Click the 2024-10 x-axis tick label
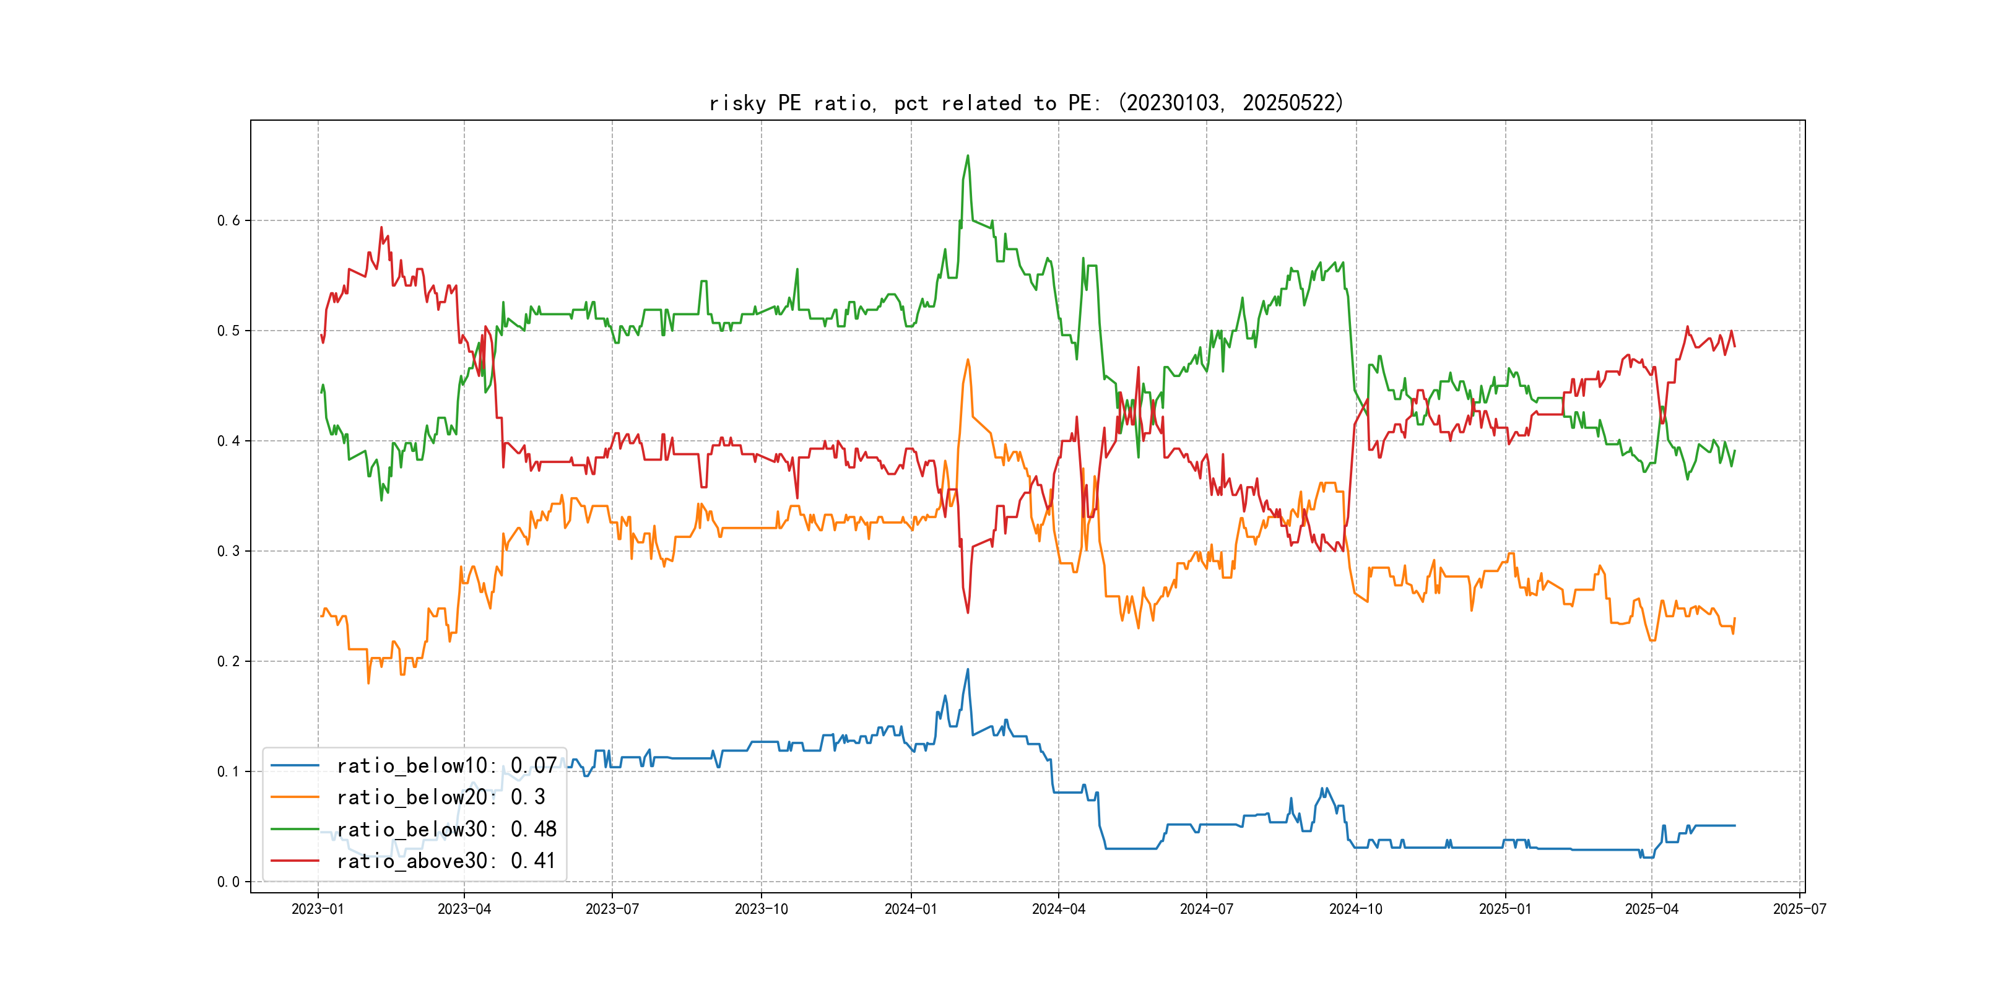Viewport: 2006px width, 1003px height. [x=1356, y=909]
